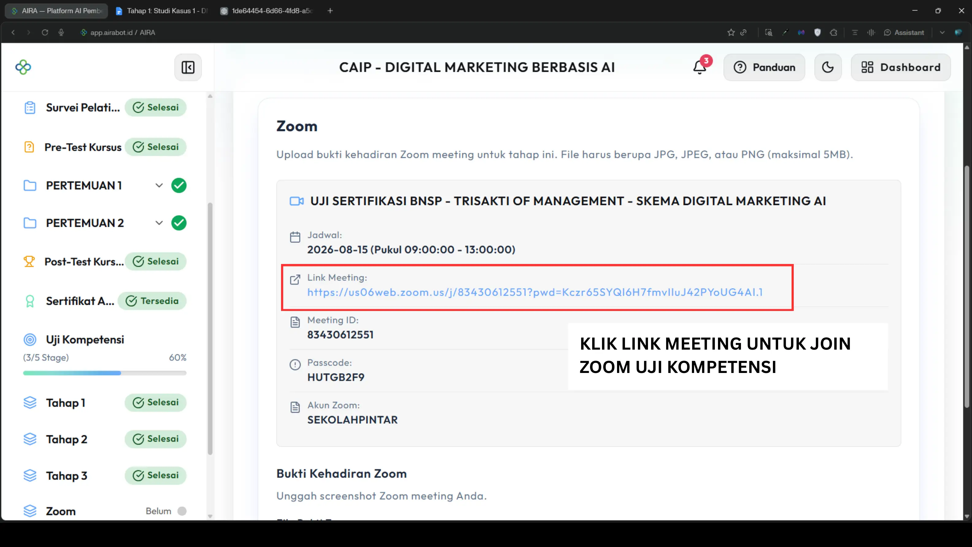
Task: Open the Survei Pelatihan item in the sidebar
Action: click(83, 107)
